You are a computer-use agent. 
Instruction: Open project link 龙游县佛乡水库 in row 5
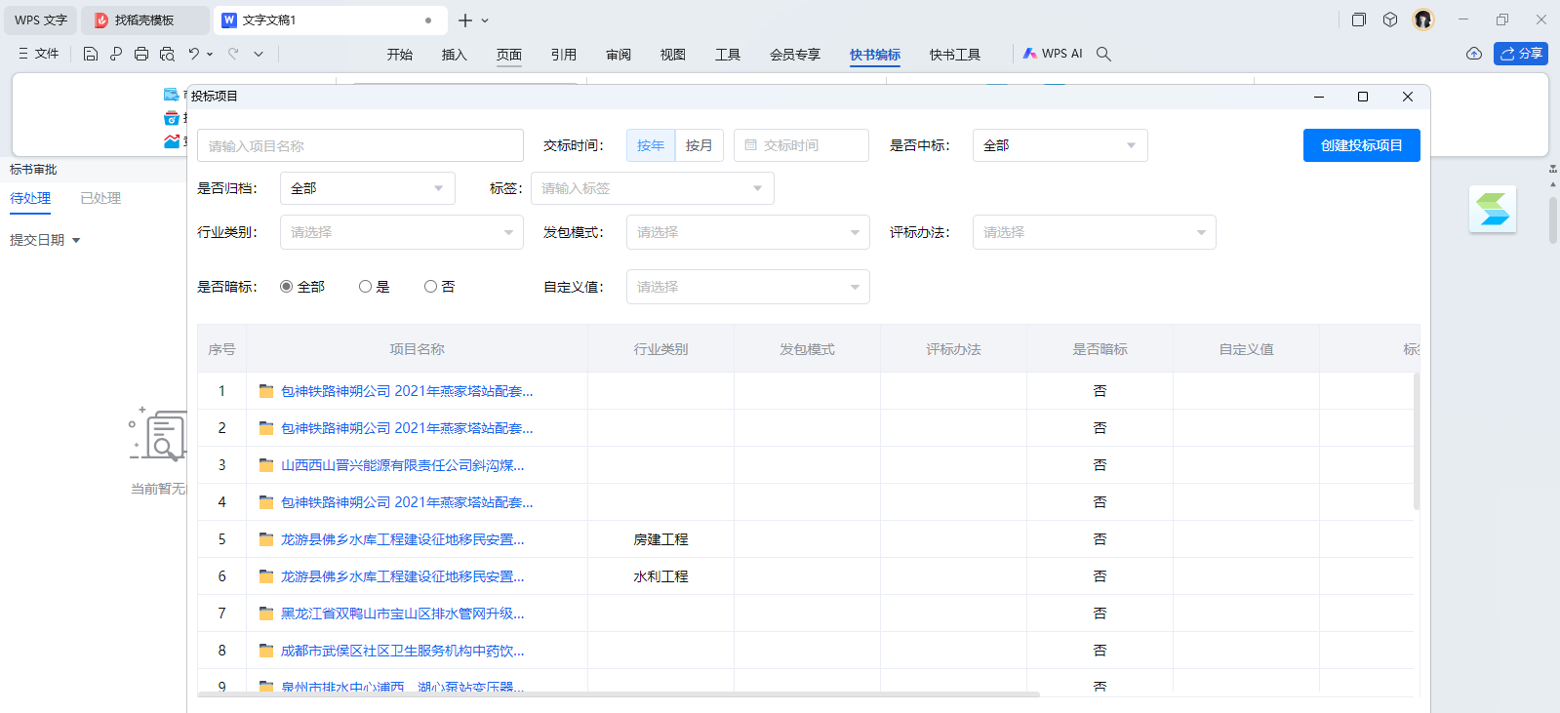coord(402,539)
